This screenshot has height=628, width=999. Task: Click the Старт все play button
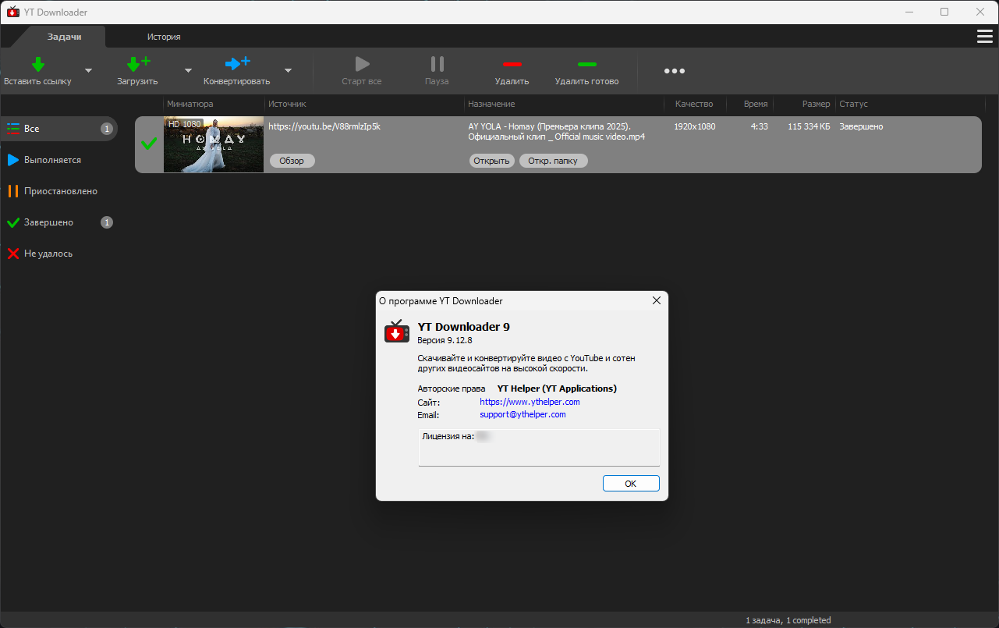(x=362, y=70)
